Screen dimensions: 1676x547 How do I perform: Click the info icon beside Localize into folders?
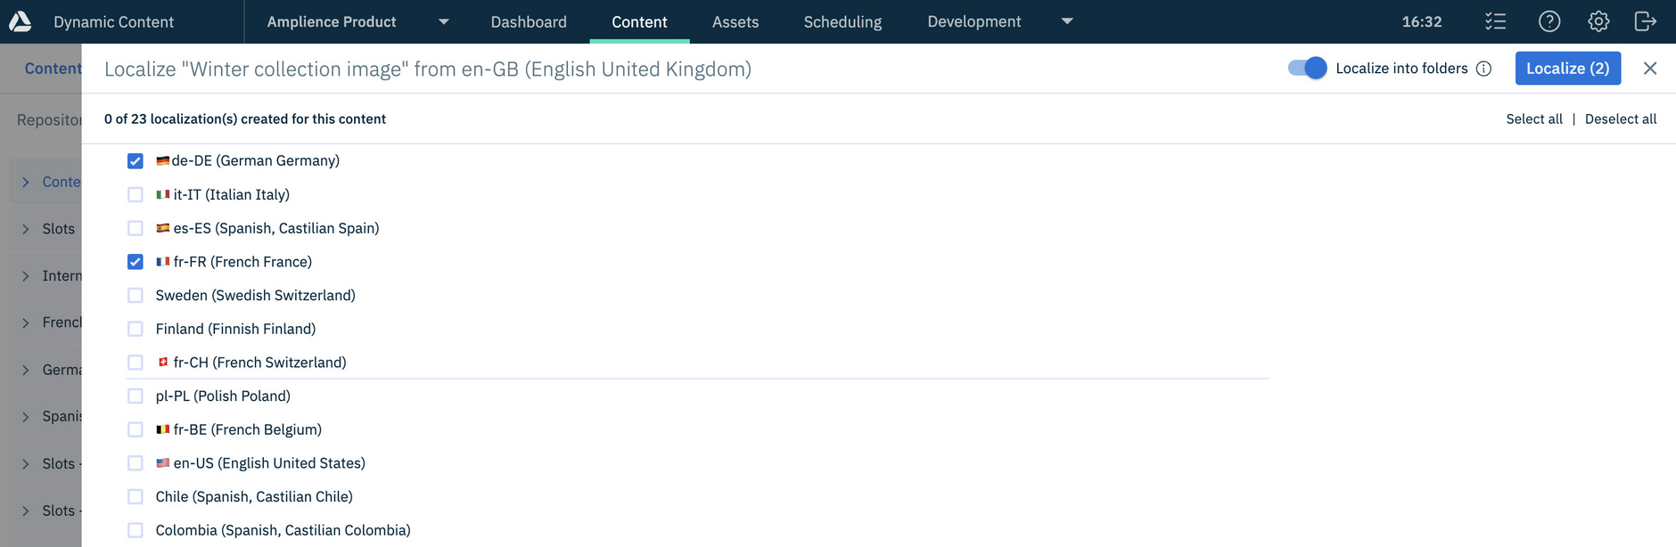1483,69
